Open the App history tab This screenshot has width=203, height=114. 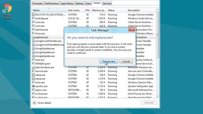[67, 3]
